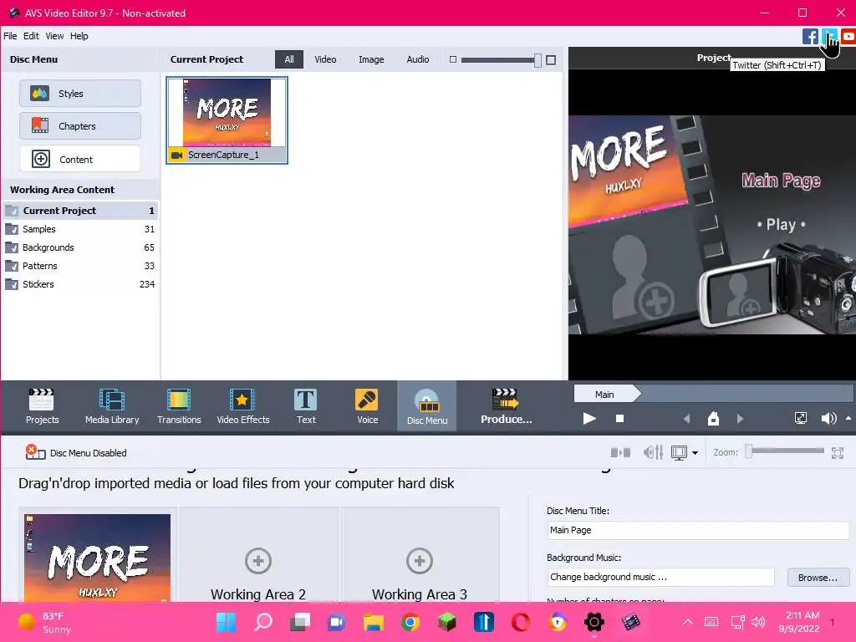Show All media types filter

(x=289, y=59)
